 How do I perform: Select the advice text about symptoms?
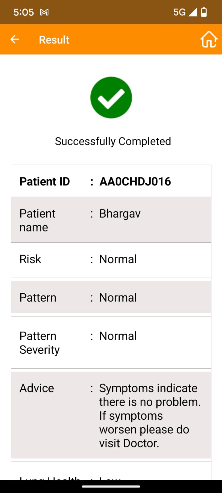[150, 416]
